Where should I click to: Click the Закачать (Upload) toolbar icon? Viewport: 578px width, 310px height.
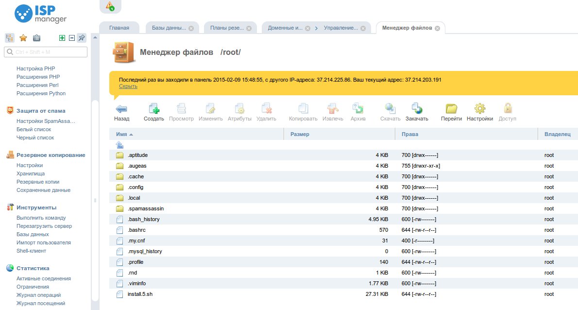417,109
